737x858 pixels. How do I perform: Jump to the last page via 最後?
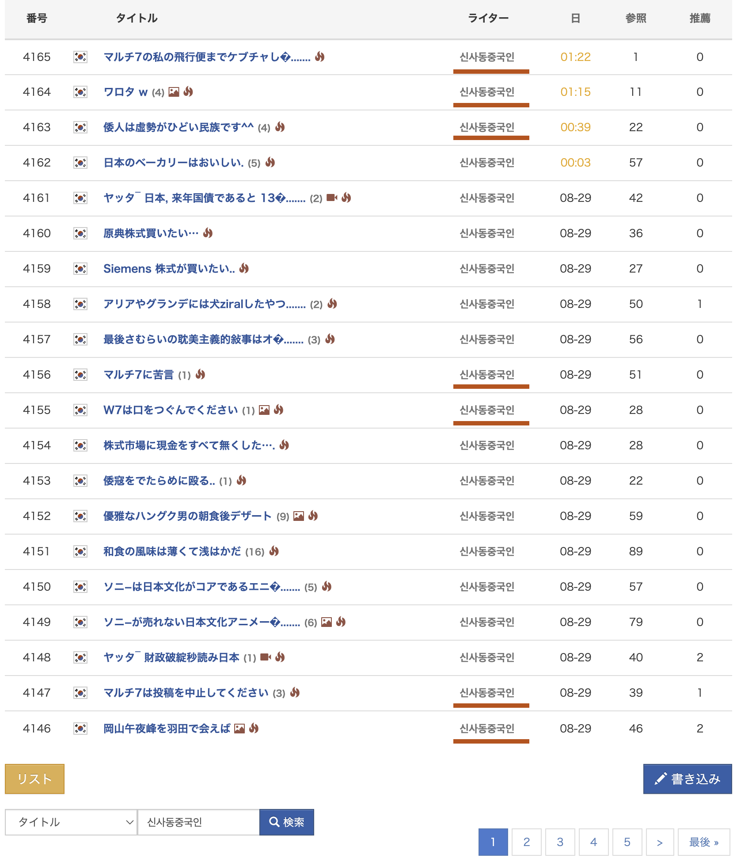[x=703, y=842]
